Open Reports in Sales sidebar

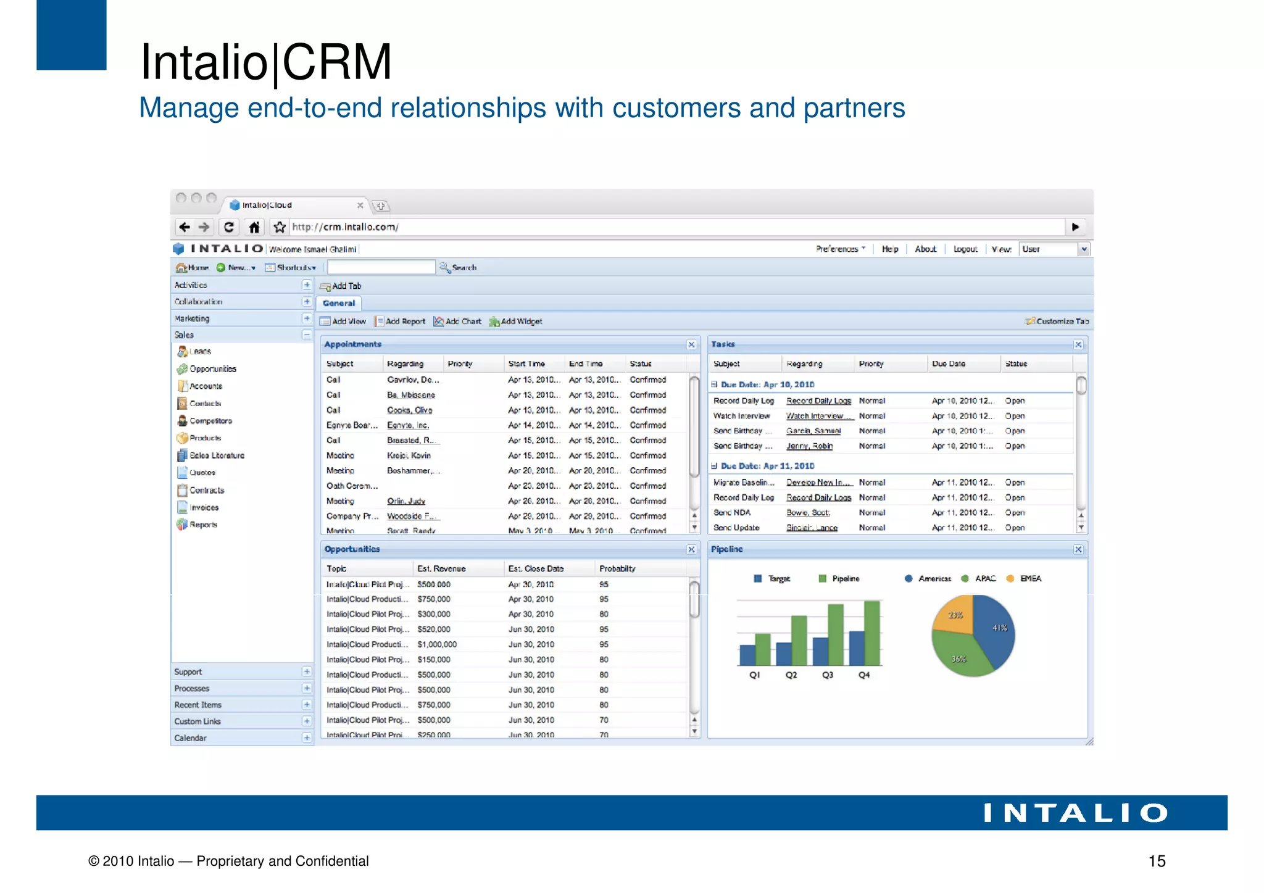point(197,525)
